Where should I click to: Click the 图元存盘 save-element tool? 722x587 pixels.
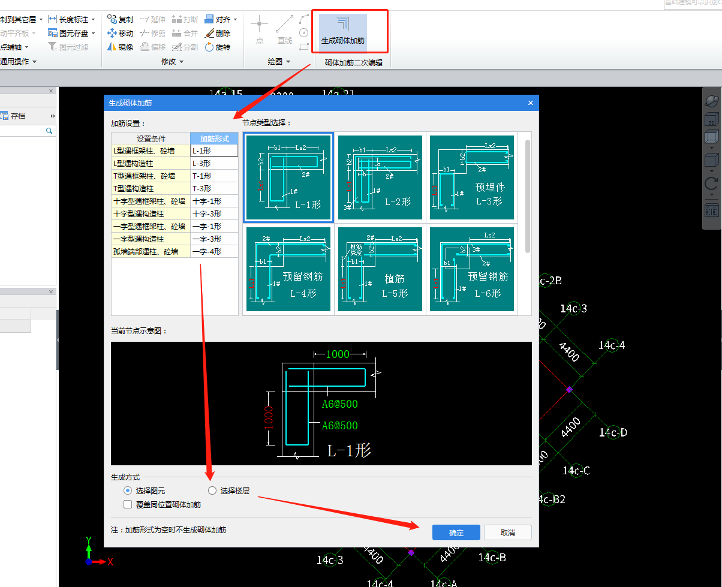pyautogui.click(x=68, y=34)
